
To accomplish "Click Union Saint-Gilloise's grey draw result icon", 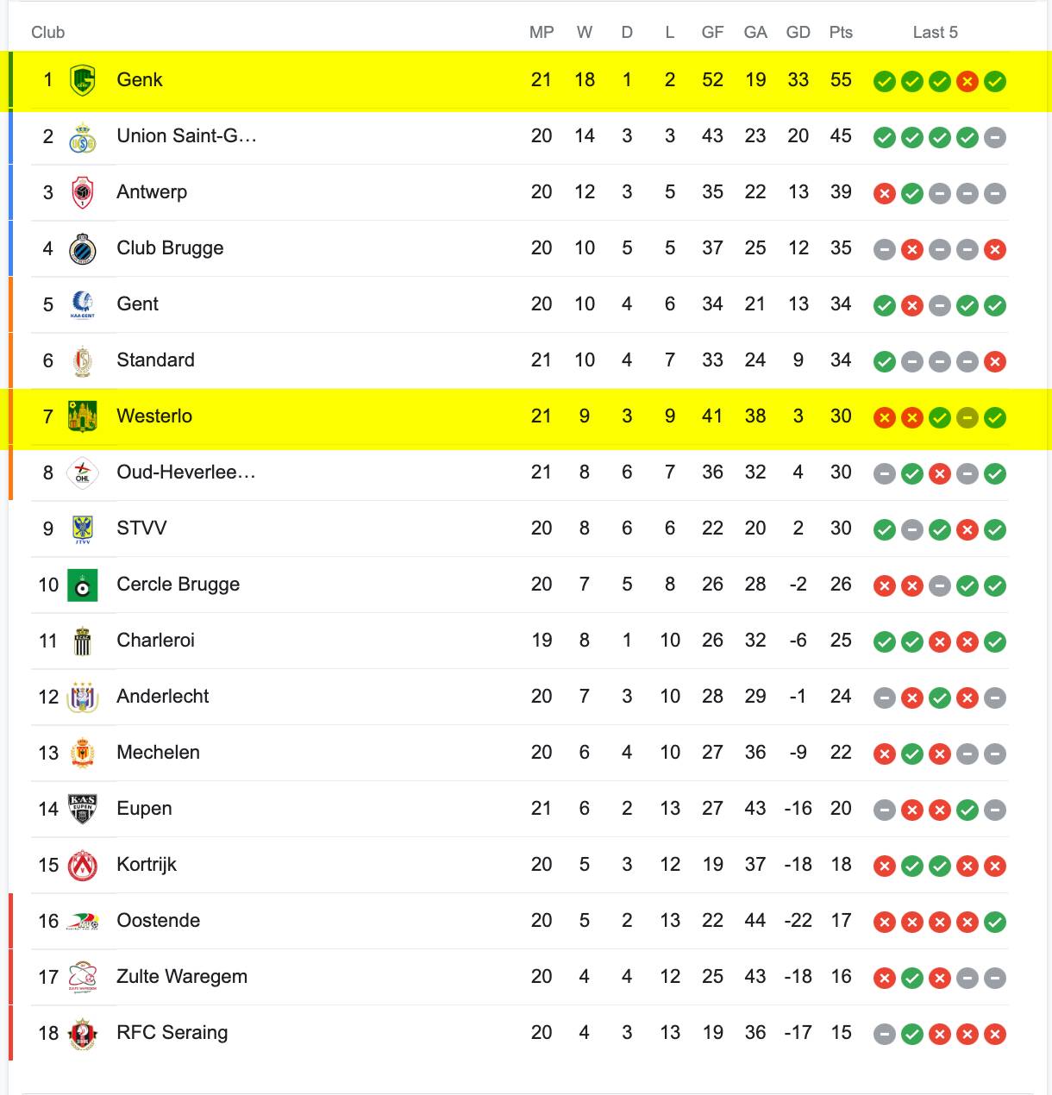I will click(995, 137).
